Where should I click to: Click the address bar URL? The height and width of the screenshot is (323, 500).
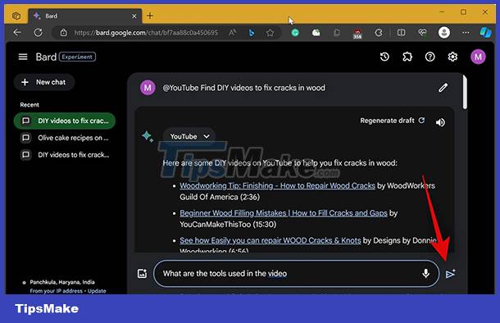[x=146, y=33]
